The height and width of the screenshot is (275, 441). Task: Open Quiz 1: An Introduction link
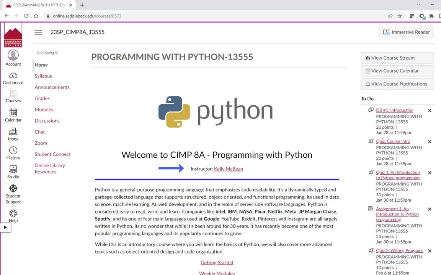pyautogui.click(x=398, y=175)
